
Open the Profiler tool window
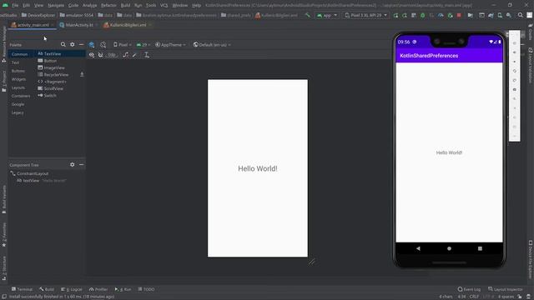click(x=98, y=289)
